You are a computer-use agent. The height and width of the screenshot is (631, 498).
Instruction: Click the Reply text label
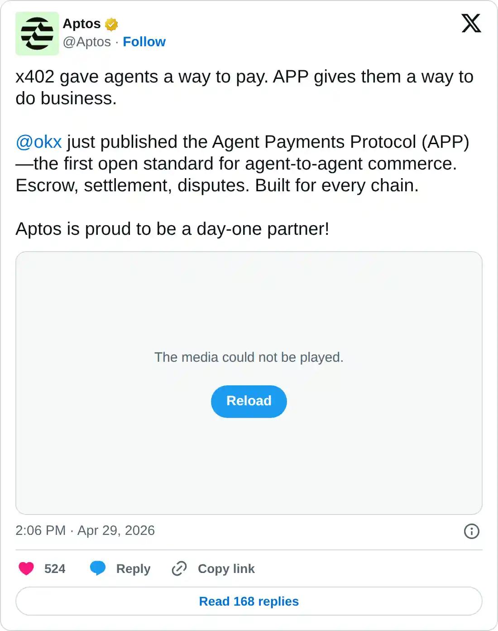click(132, 568)
